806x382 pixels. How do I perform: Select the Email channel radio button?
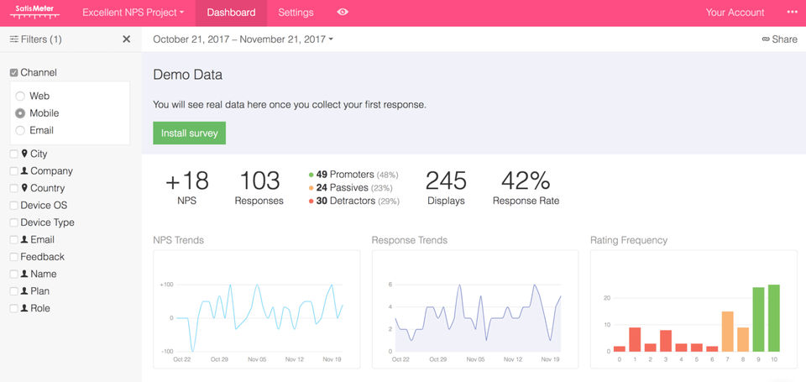(20, 130)
